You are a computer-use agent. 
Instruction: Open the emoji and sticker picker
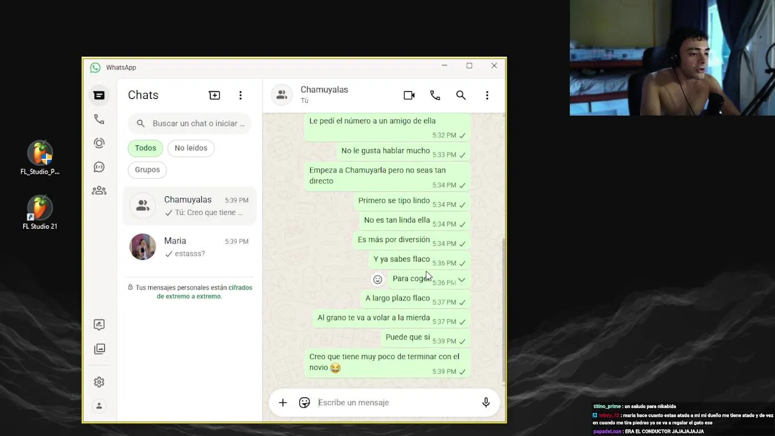click(x=305, y=402)
